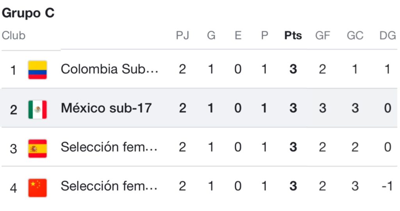The image size is (400, 211).
Task: Click the P losses column header
Action: (264, 35)
